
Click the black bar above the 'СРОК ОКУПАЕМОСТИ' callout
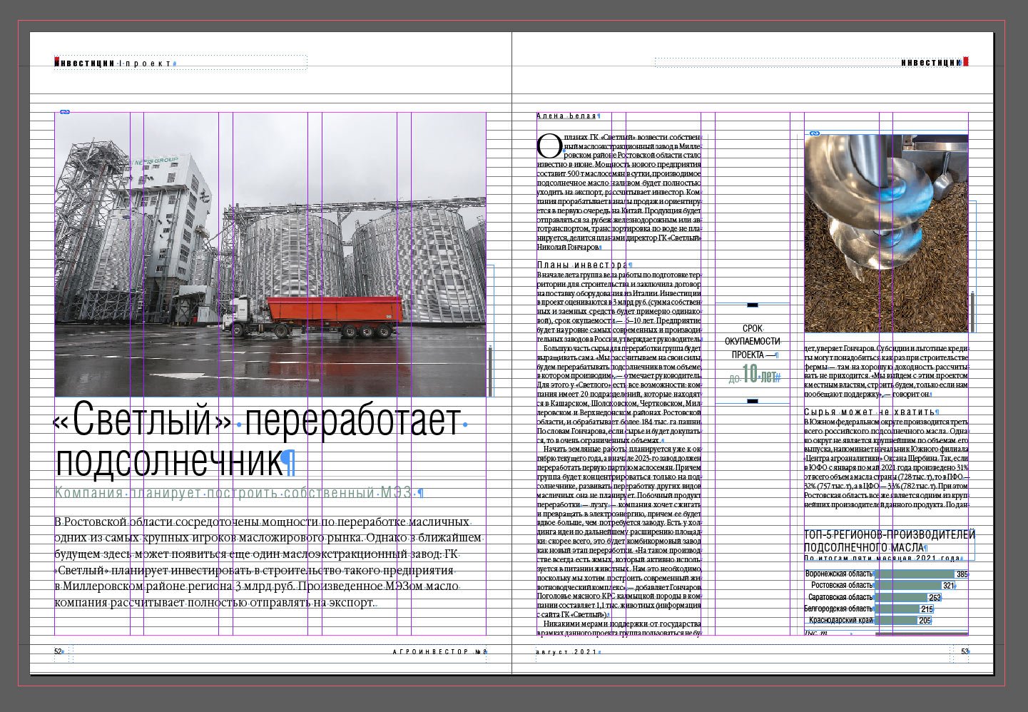[753, 305]
